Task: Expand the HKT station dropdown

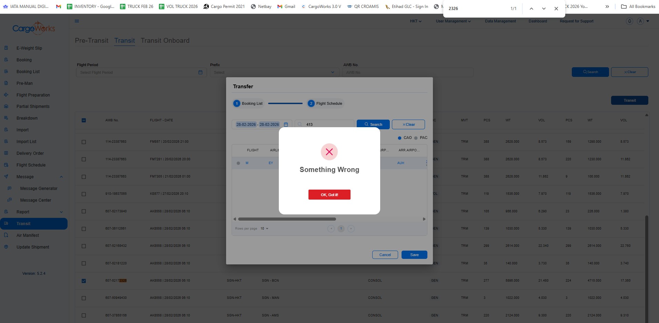Action: 415,21
